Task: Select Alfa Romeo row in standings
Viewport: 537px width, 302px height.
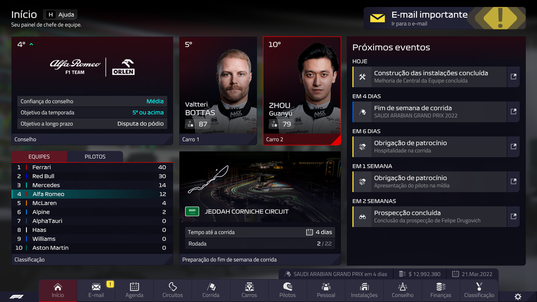Action: pyautogui.click(x=92, y=194)
